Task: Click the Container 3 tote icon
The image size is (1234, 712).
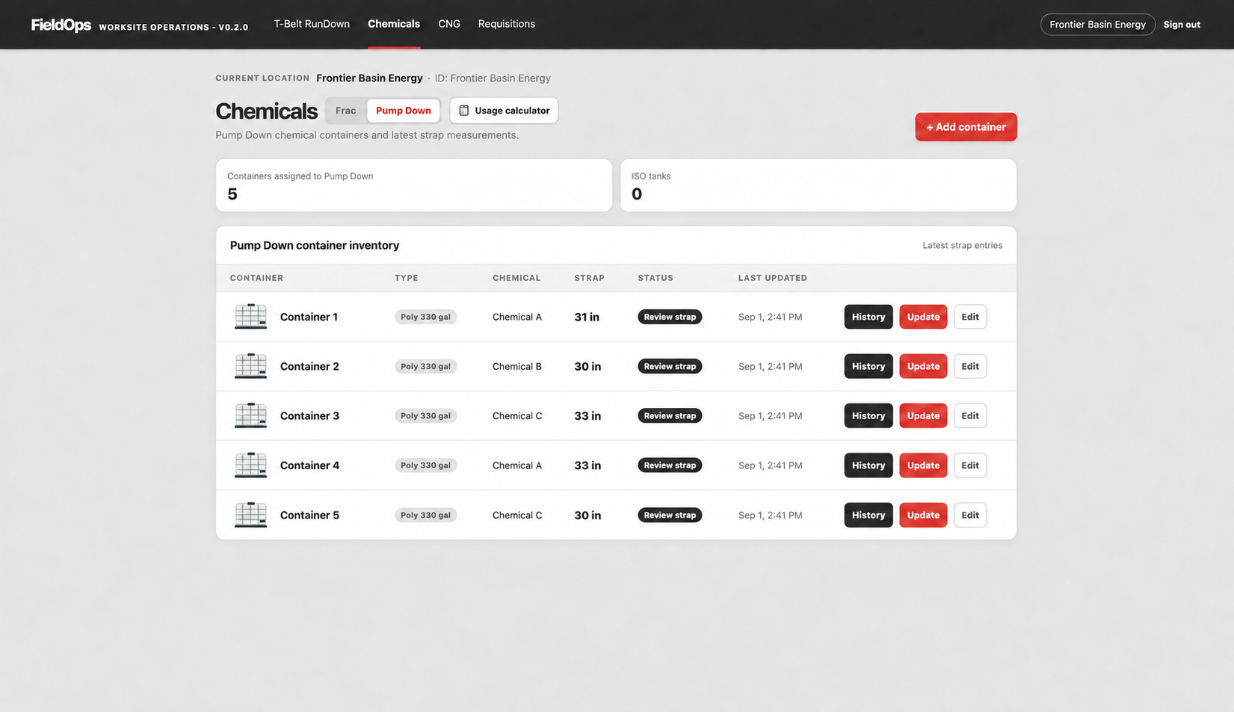Action: pos(250,415)
